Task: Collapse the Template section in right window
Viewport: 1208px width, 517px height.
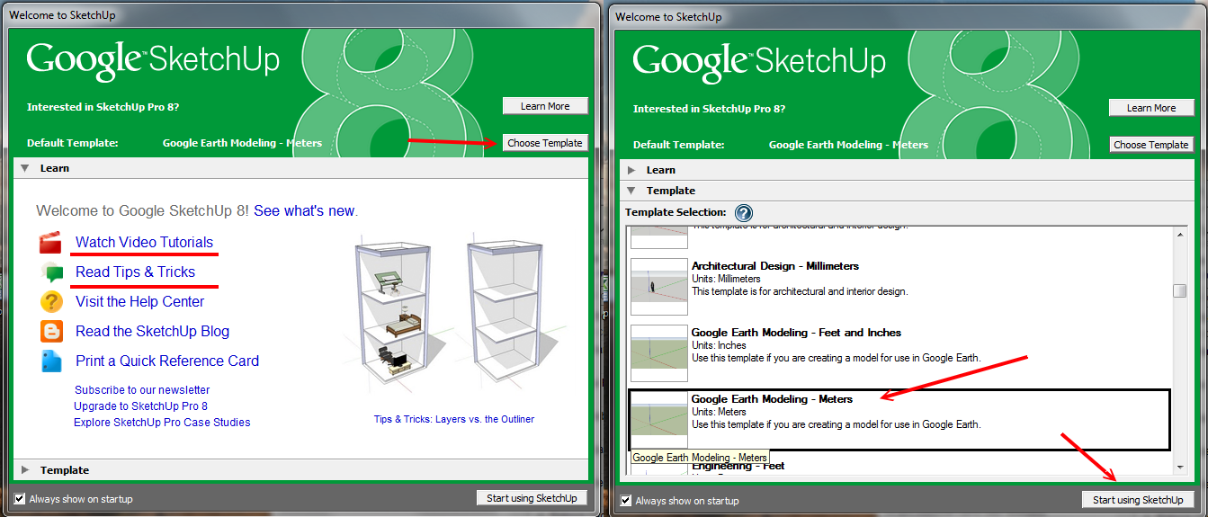Action: 631,191
